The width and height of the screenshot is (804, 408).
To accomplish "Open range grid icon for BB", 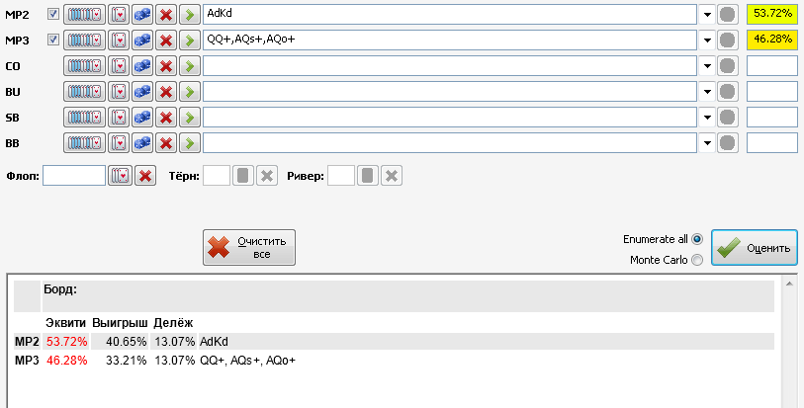I will (x=85, y=143).
